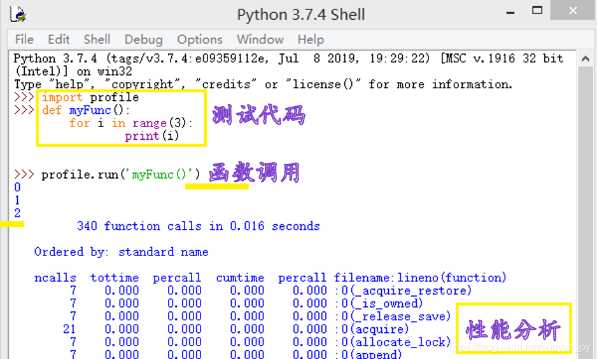Click the ':0(acquire)' row entry

coord(372,329)
